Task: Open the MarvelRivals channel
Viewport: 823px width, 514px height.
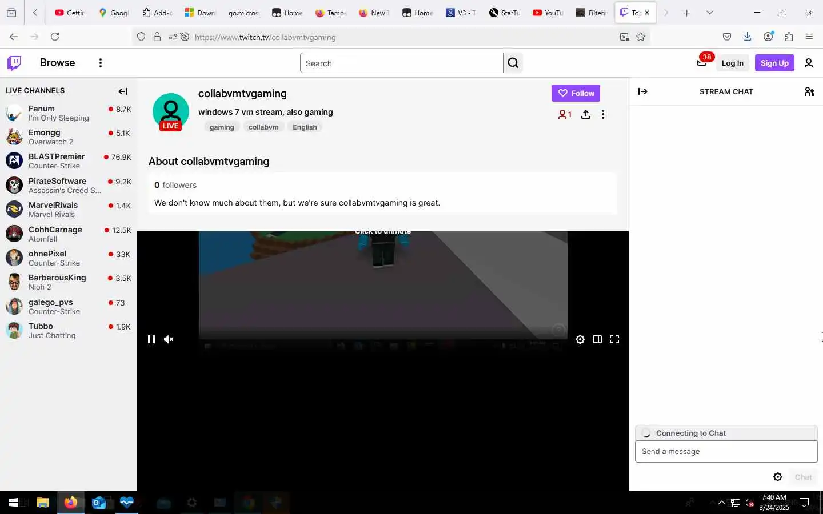Action: coord(69,210)
